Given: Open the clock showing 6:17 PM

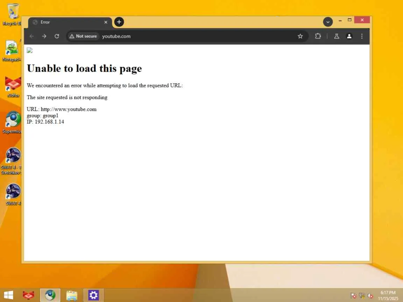Looking at the screenshot, I should [388, 296].
